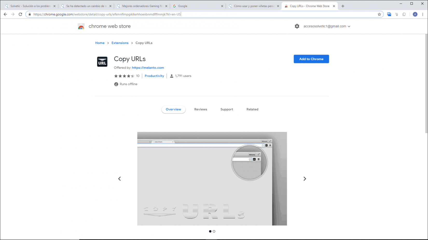The image size is (428, 240).
Task: Show the next screenshot in carousel
Action: 305,179
